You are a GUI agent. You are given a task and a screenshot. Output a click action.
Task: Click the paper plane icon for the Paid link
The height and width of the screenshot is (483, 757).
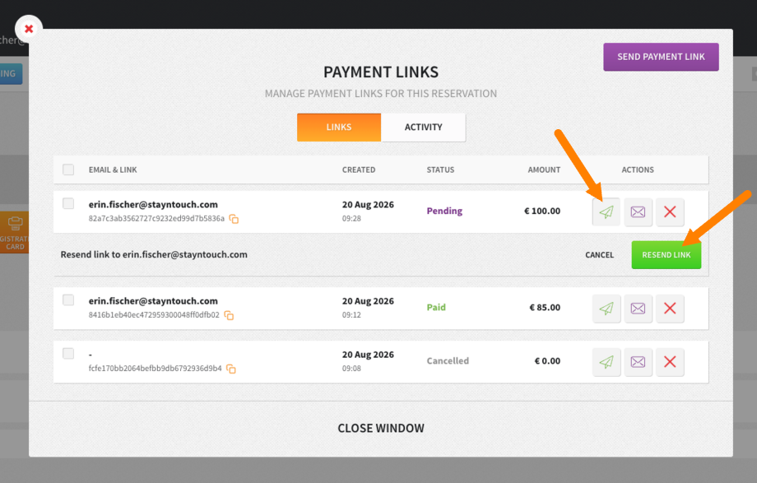606,309
